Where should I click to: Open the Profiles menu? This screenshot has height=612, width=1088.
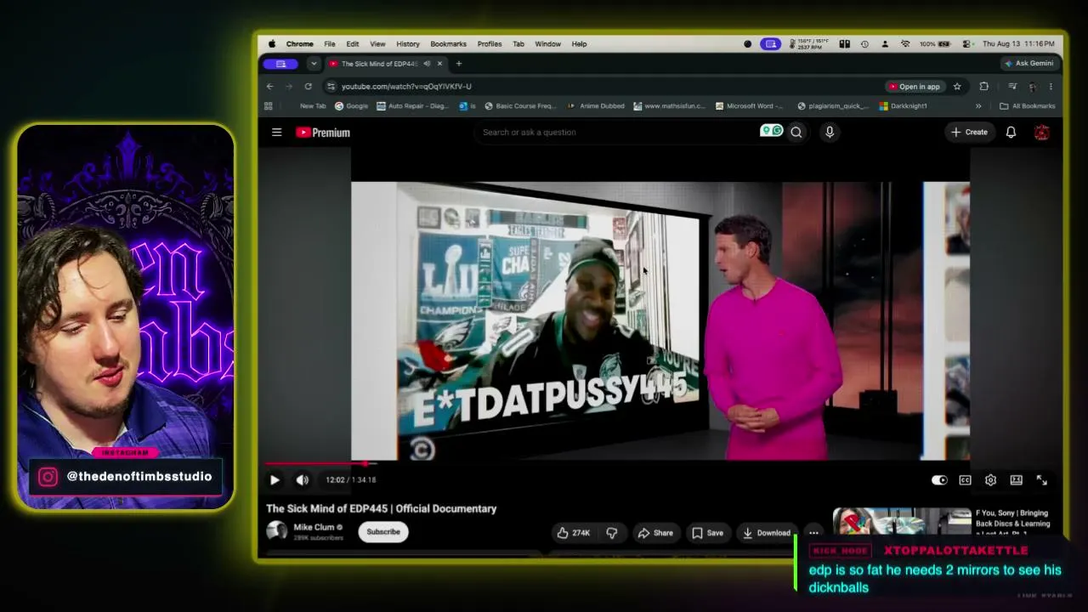coord(490,44)
